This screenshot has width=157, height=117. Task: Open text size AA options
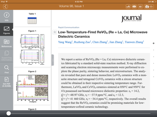pyautogui.click(x=128, y=6)
